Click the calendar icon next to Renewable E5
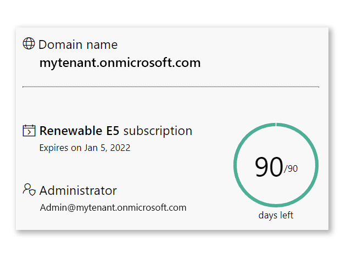Viewport: 346px width, 259px height. pyautogui.click(x=29, y=131)
